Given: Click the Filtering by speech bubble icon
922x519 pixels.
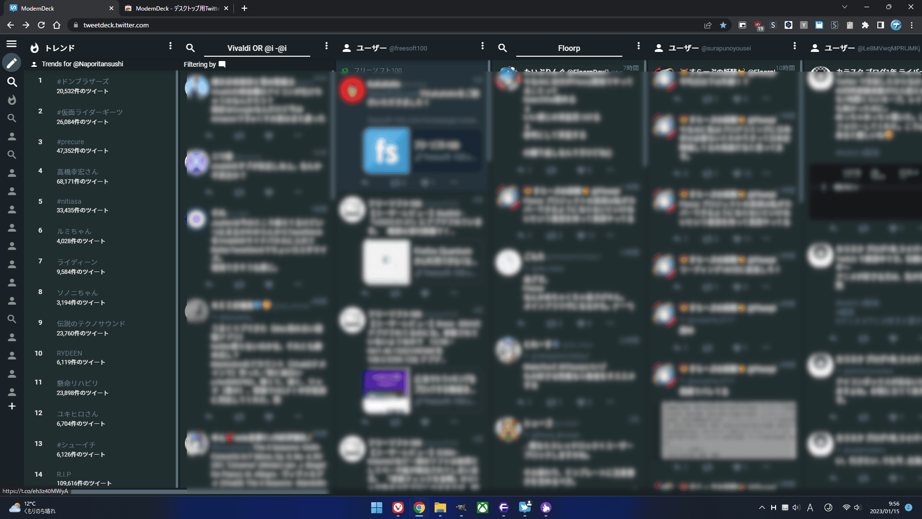Looking at the screenshot, I should (222, 64).
